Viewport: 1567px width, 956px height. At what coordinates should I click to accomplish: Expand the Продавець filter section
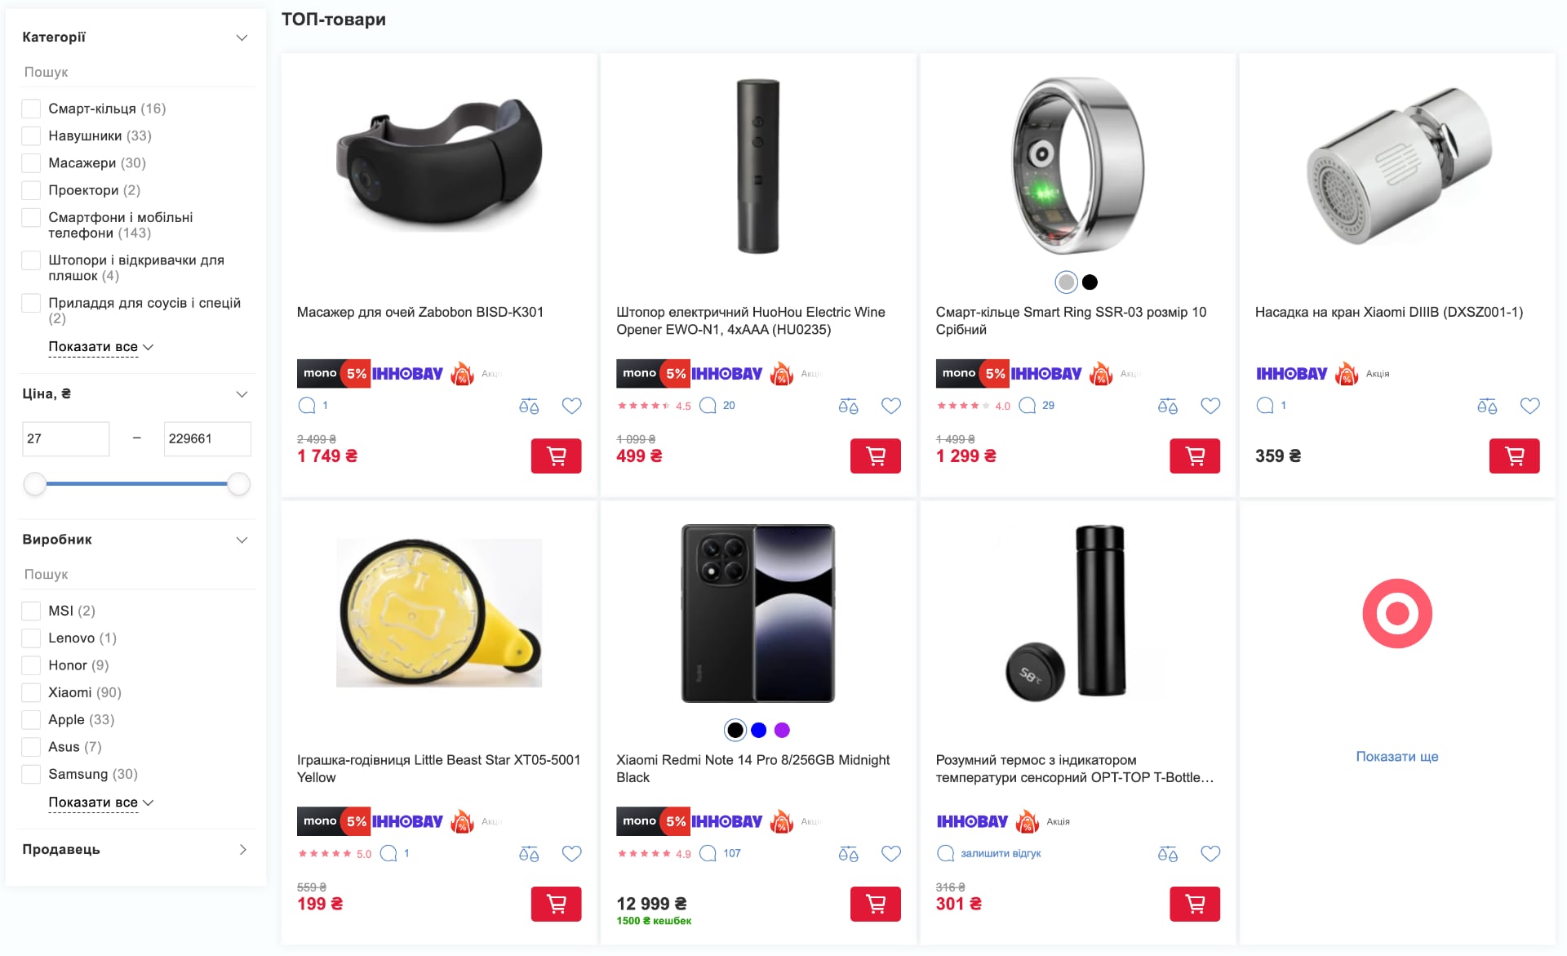[242, 850]
